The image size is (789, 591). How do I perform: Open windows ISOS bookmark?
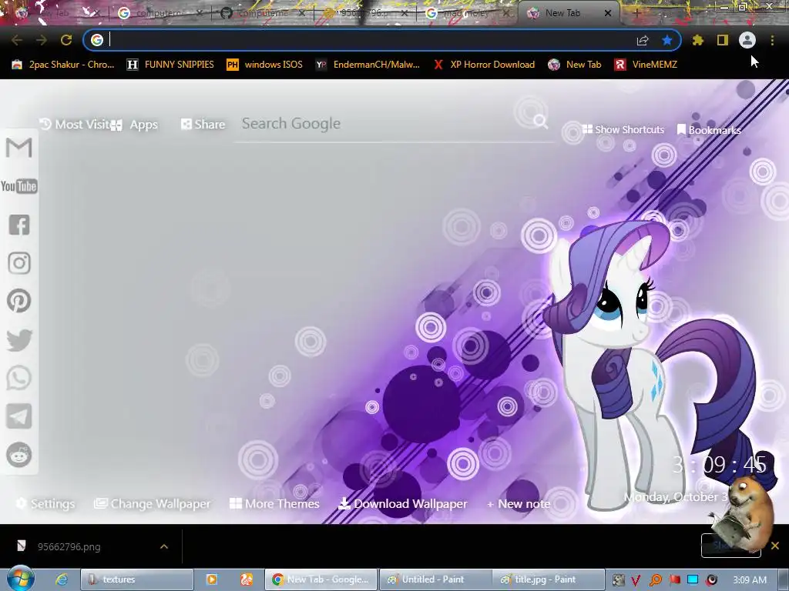[x=265, y=65]
